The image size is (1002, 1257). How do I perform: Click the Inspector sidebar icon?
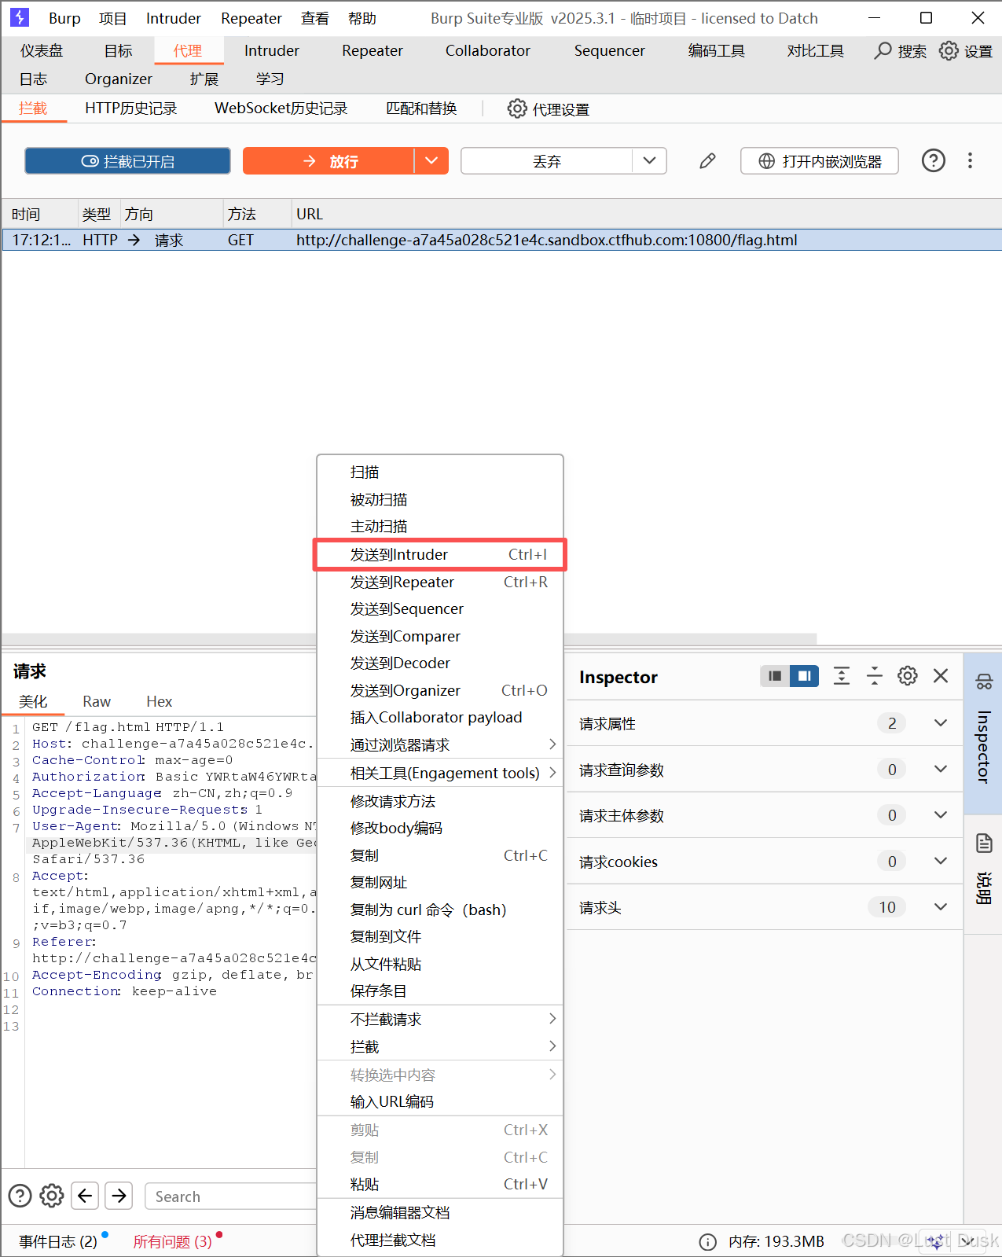(x=984, y=682)
